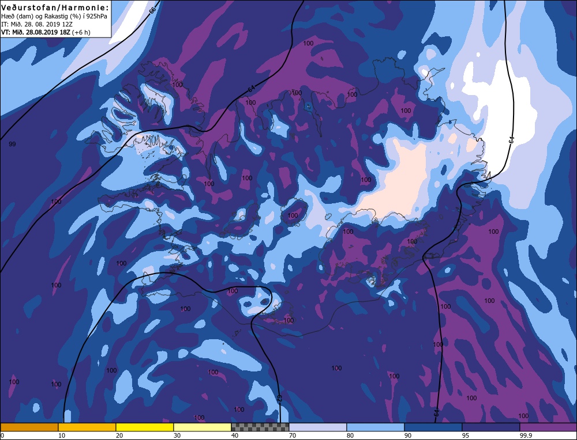Pick the checkered 40–70 legend swatch
The height and width of the screenshot is (440, 577).
click(x=260, y=427)
